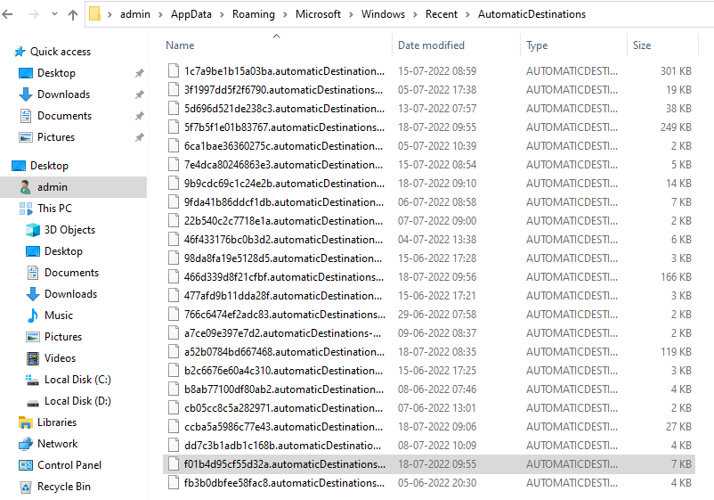Expand chevron after AppData in path

point(223,14)
